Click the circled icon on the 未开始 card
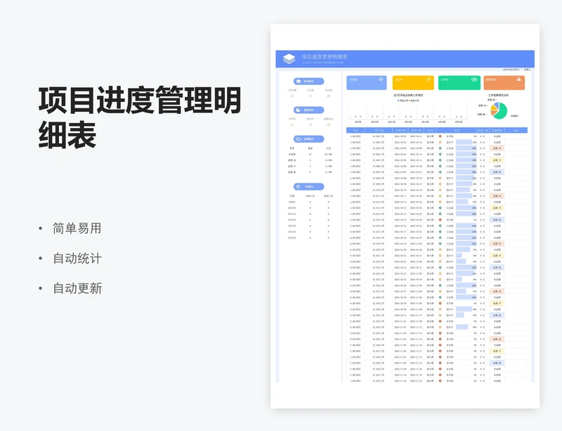The image size is (562, 431). 475,80
